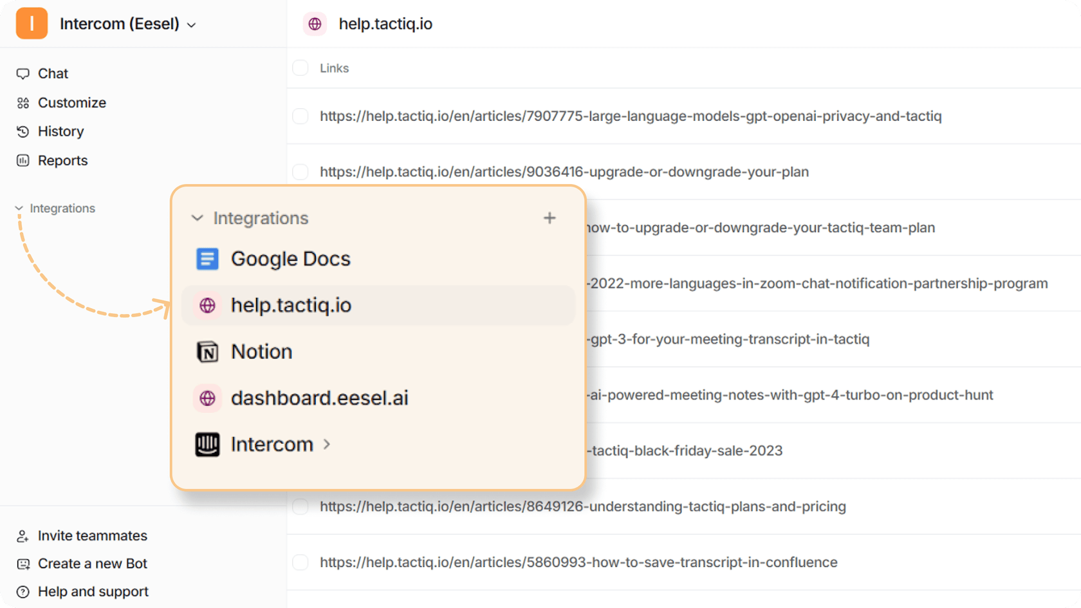Check the upgrade-or-downgrade-your-plan row checkbox
The image size is (1081, 608).
(x=300, y=172)
